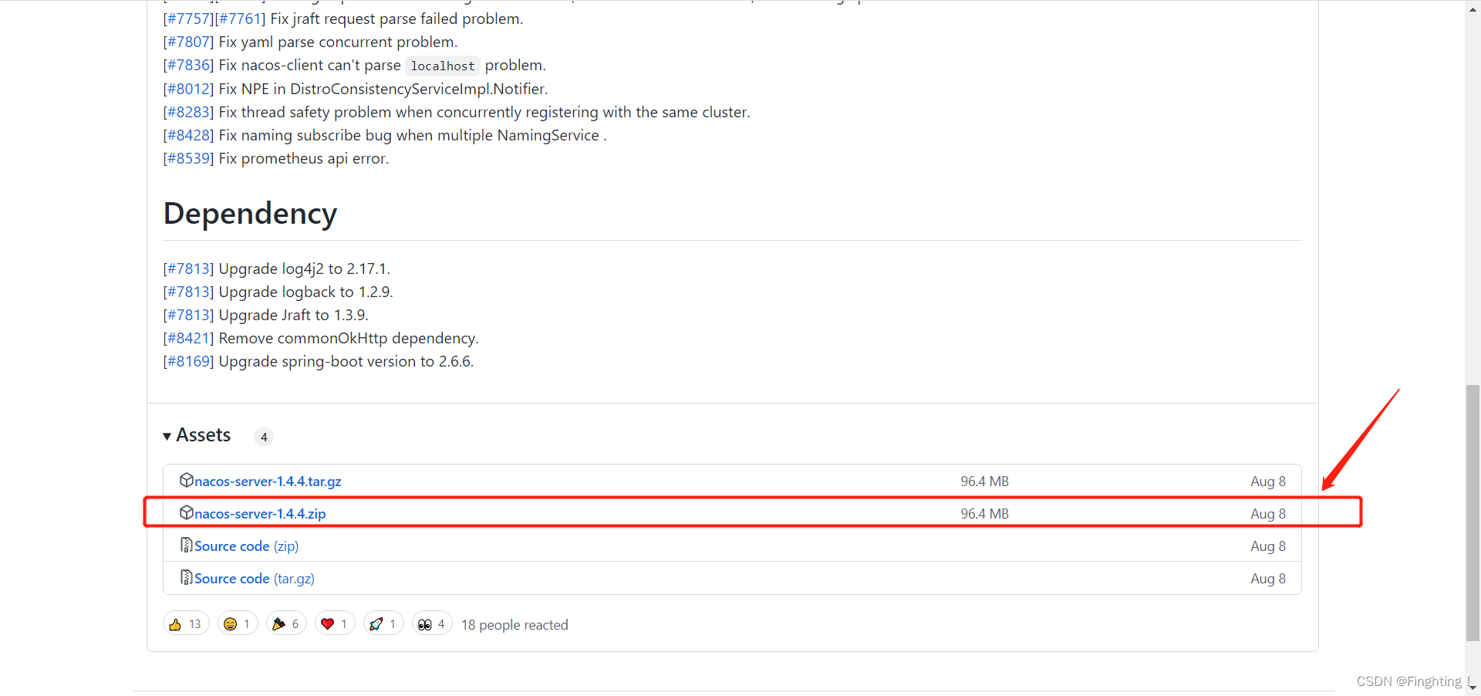The height and width of the screenshot is (696, 1481).
Task: Click the Assets count badge showing 4
Action: point(264,437)
